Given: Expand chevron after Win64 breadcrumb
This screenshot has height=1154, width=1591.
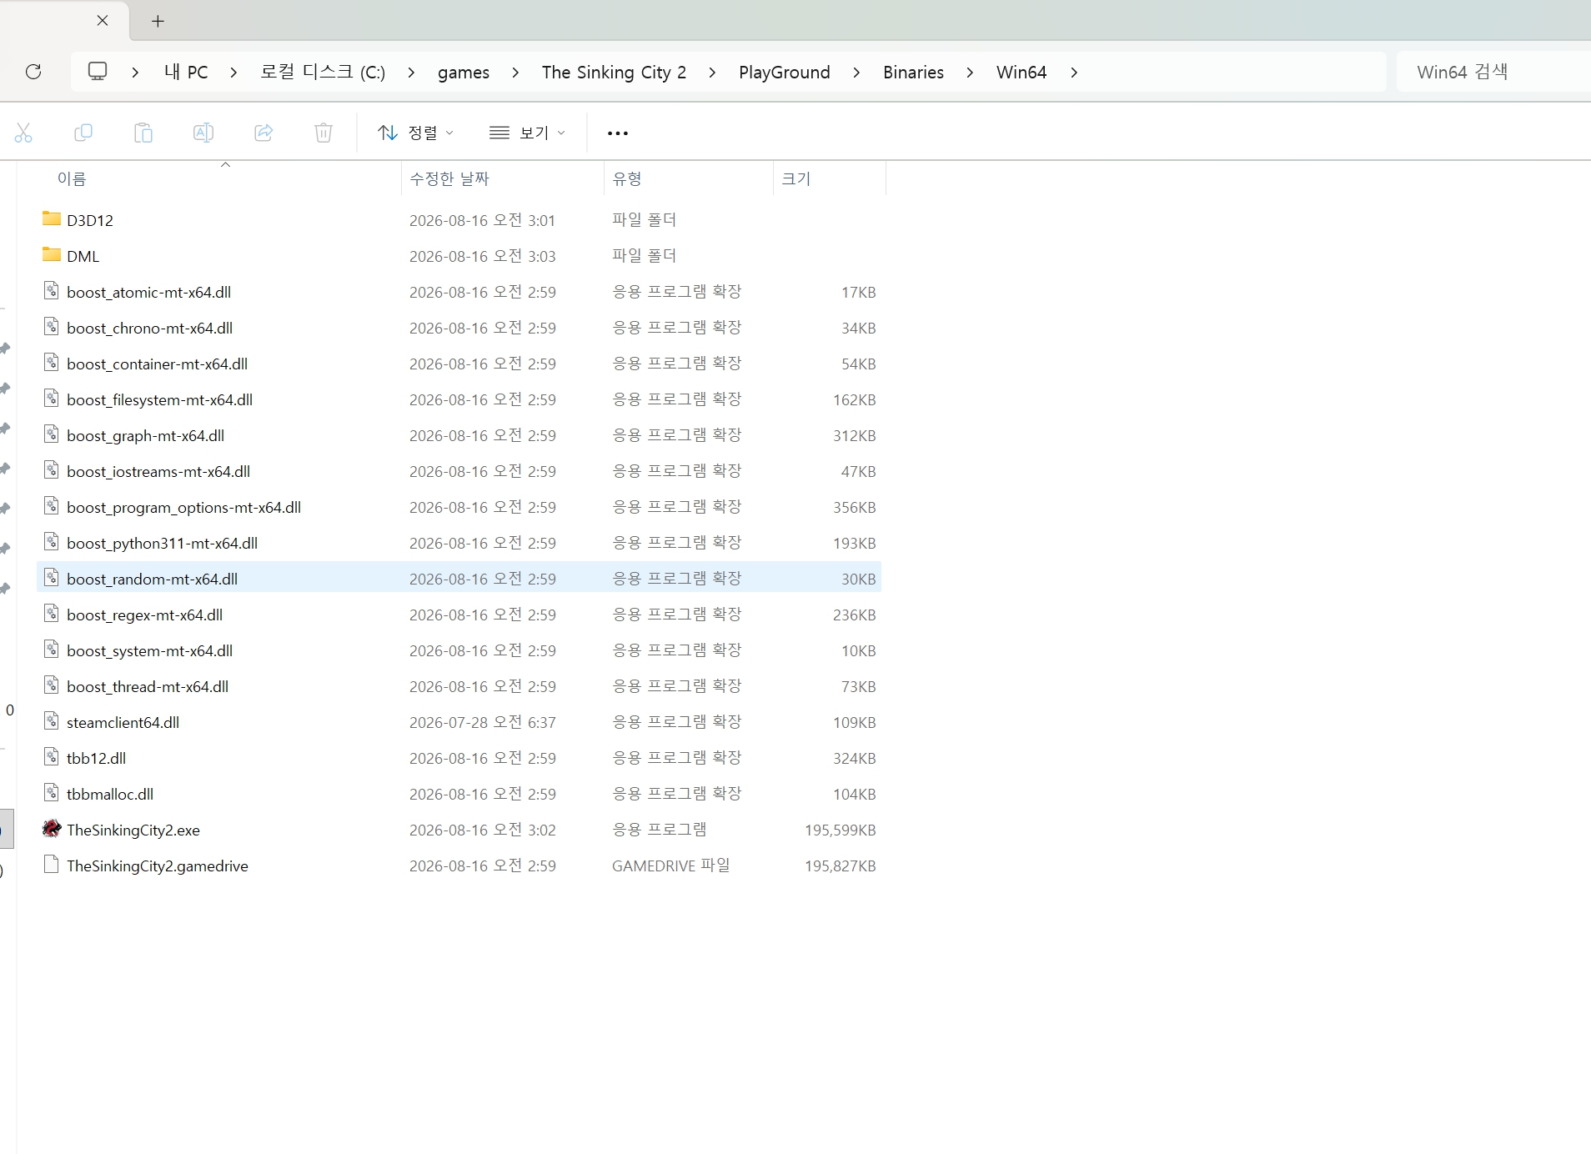Looking at the screenshot, I should point(1074,73).
